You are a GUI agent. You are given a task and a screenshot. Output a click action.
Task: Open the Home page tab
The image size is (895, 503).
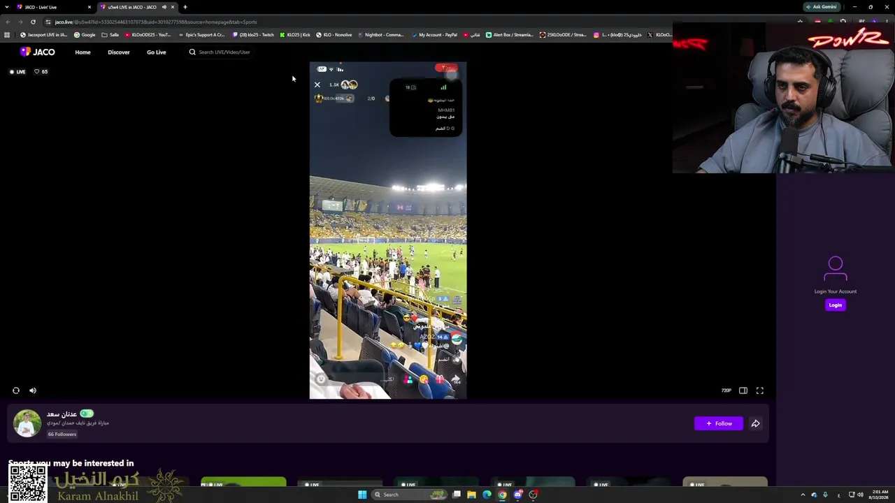83,52
